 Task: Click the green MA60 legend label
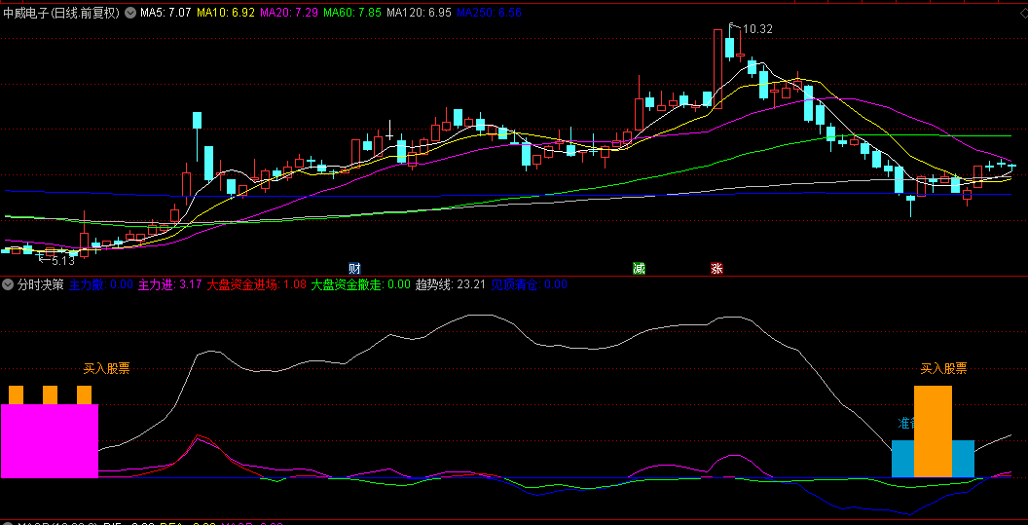352,14
